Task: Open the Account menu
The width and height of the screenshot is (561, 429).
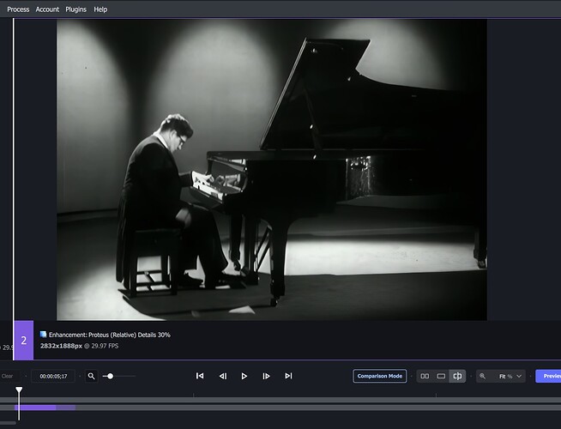Action: point(47,9)
